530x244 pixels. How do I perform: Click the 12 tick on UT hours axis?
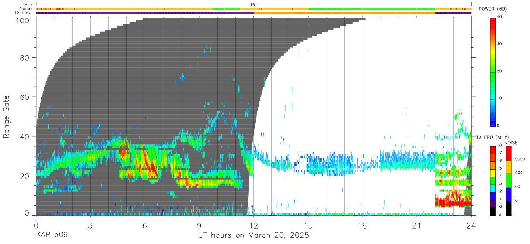tap(254, 226)
